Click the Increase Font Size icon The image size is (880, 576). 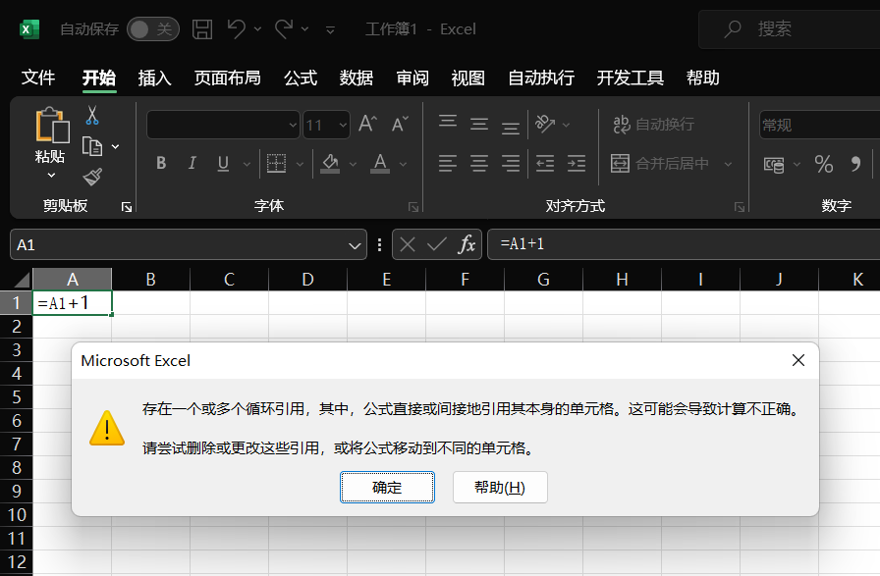tap(368, 124)
